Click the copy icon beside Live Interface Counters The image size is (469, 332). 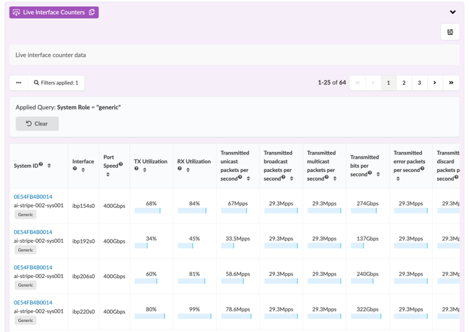[92, 13]
